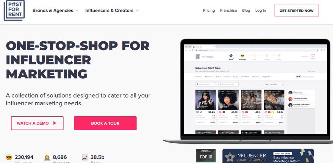Click the Post For Rent logo
Image resolution: width=333 pixels, height=163 pixels.
click(x=14, y=10)
